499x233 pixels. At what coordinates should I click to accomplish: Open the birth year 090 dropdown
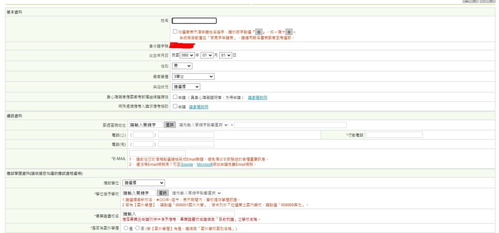187,56
